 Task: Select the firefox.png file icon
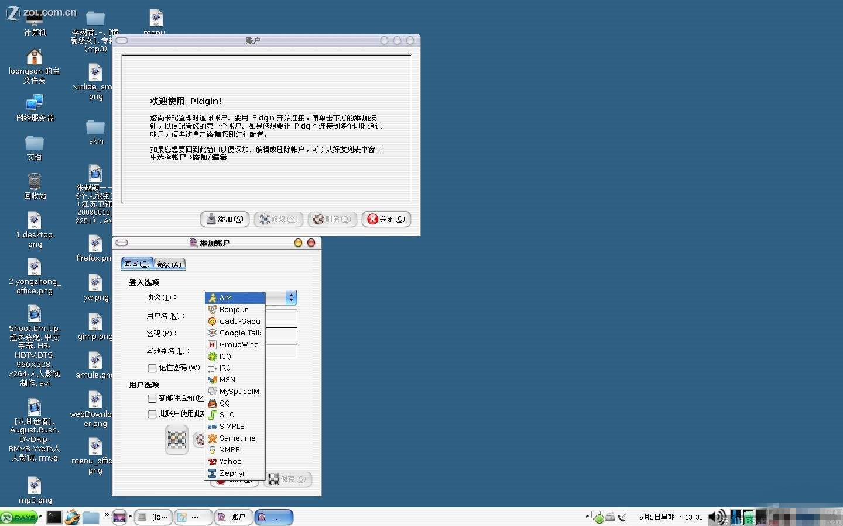tap(94, 248)
